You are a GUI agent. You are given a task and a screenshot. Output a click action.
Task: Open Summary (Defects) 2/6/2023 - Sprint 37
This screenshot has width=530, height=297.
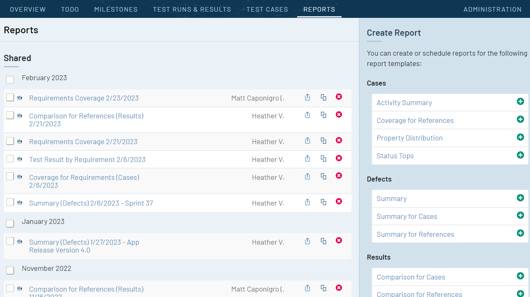(x=91, y=203)
